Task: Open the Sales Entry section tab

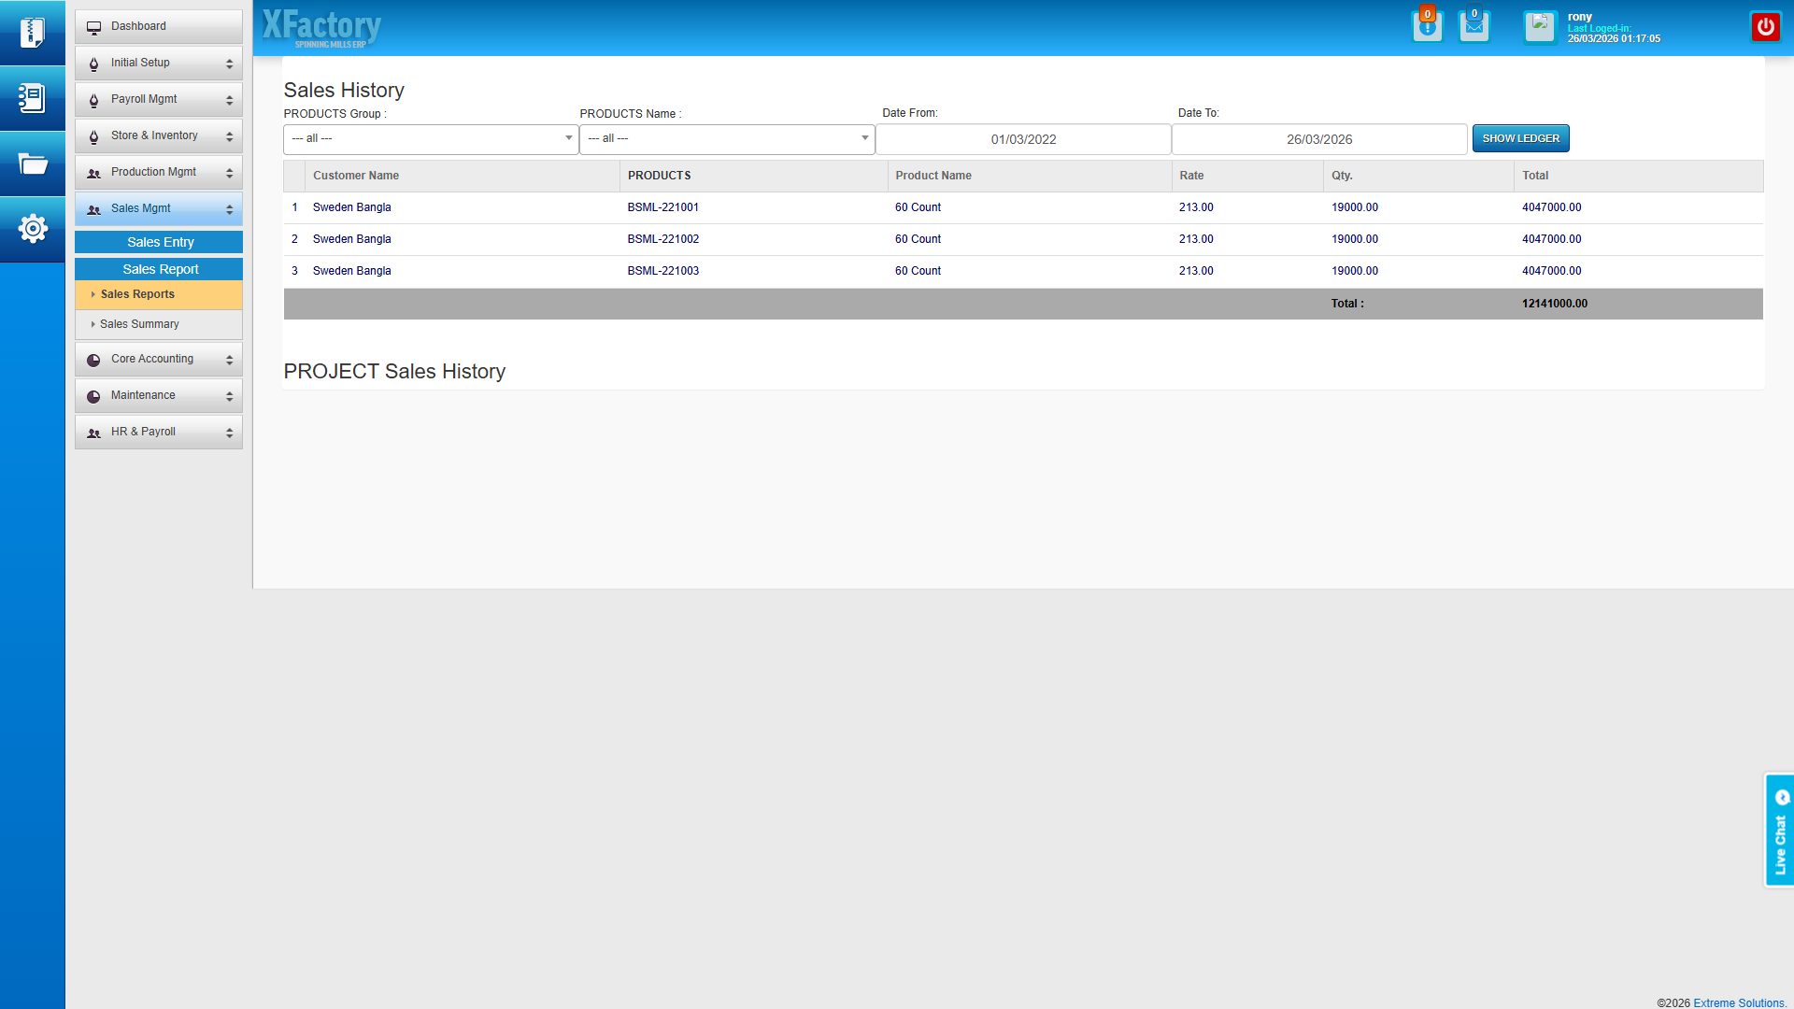Action: coord(160,242)
